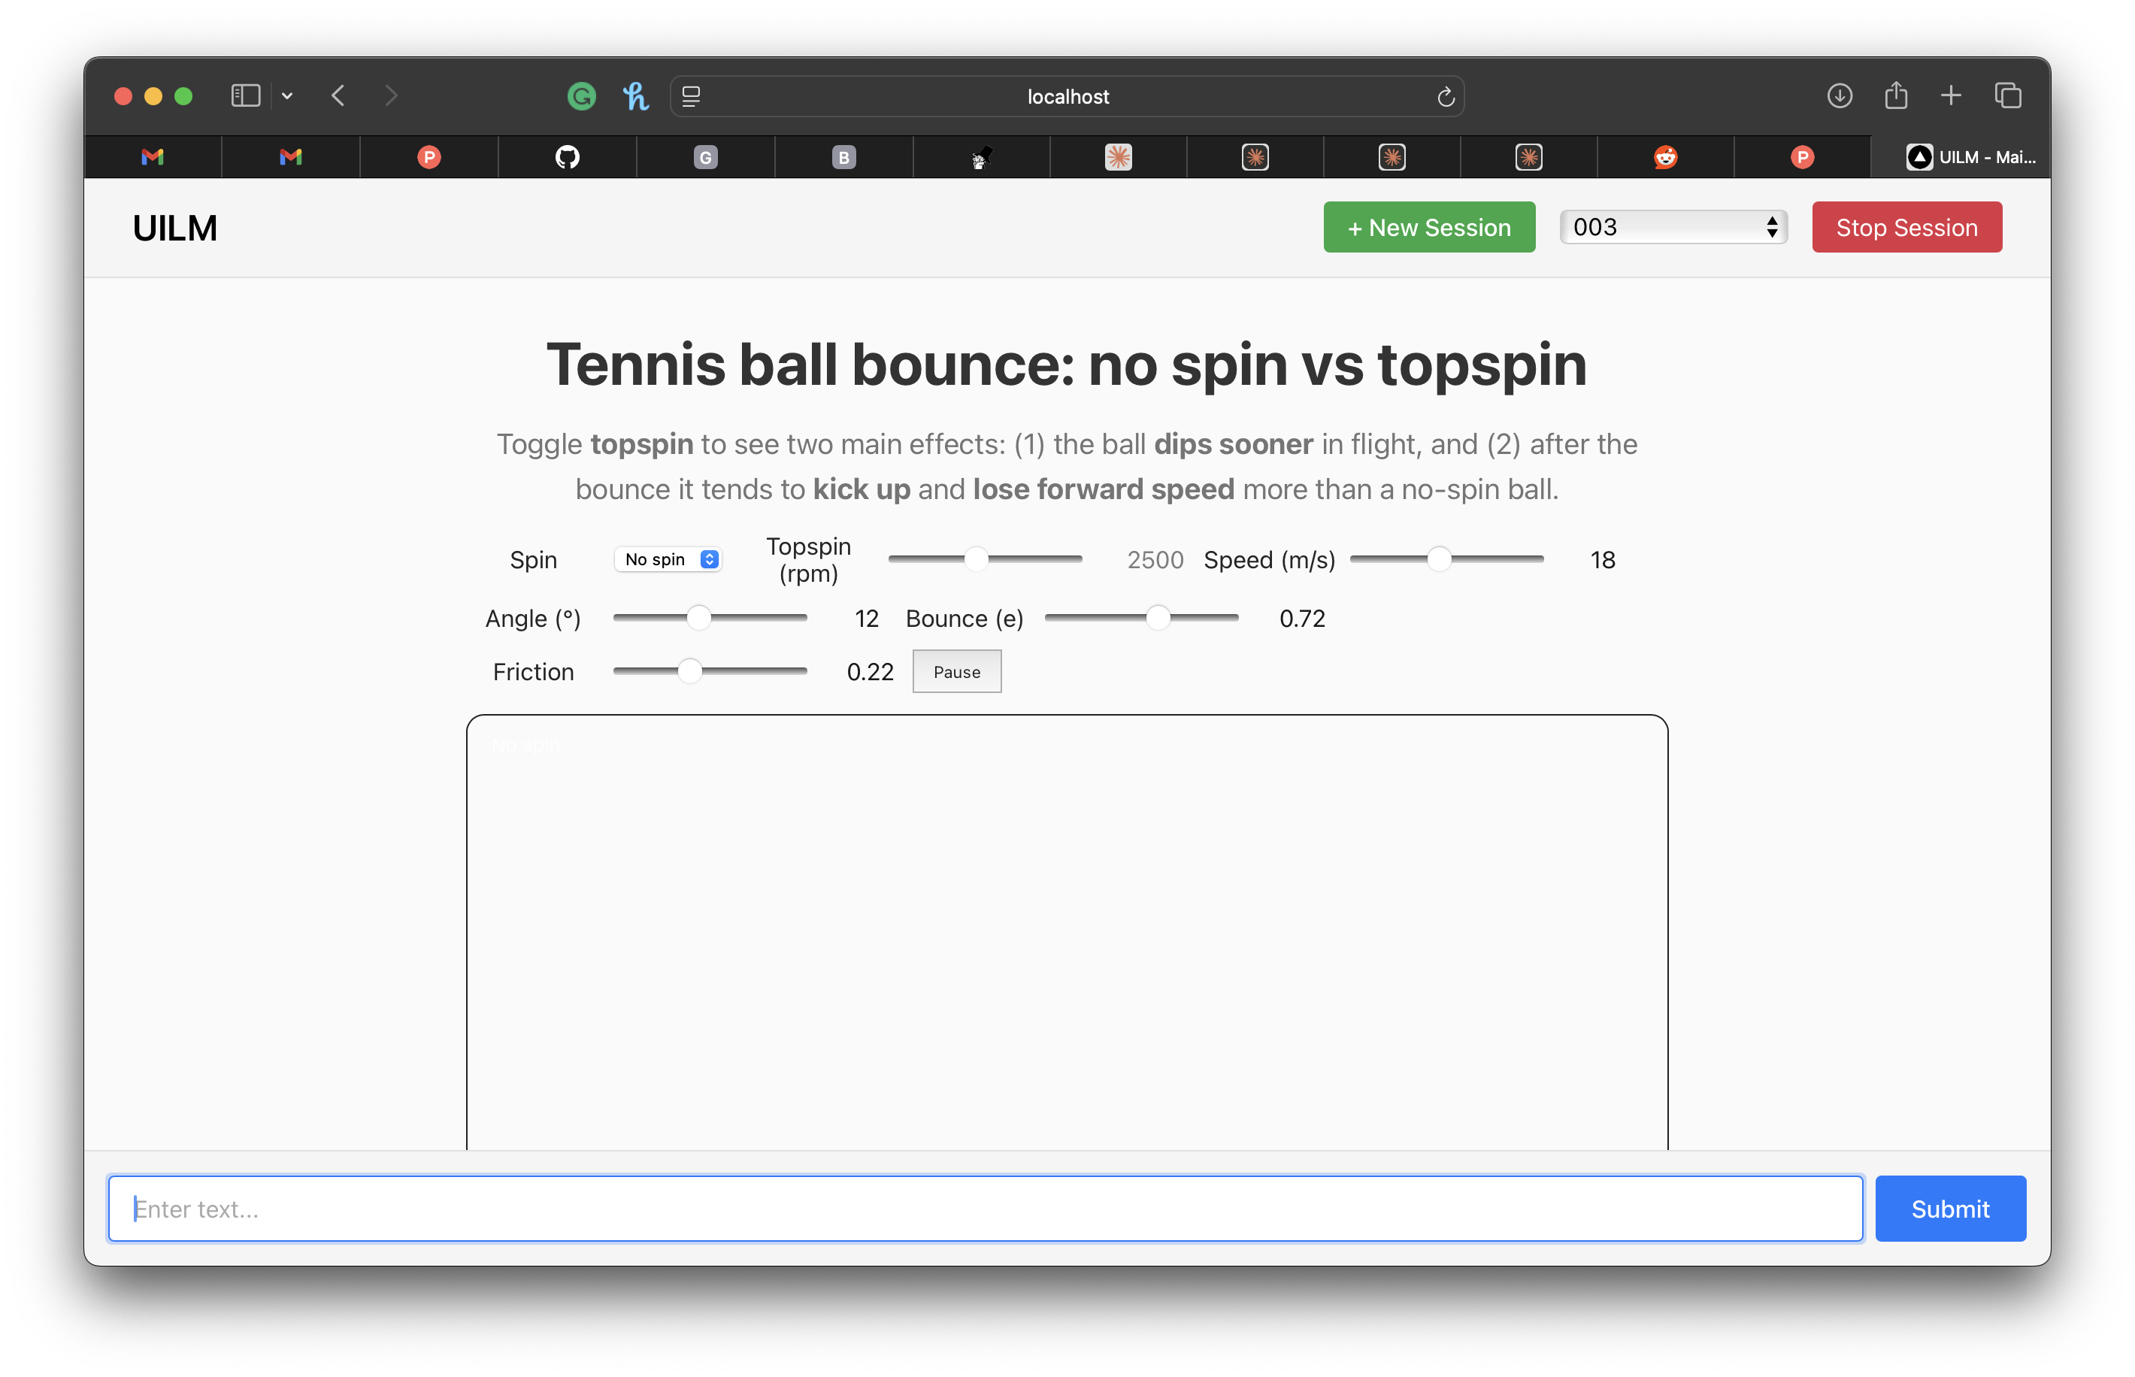2135x1377 pixels.
Task: Click the red Stop Session button
Action: (1906, 227)
